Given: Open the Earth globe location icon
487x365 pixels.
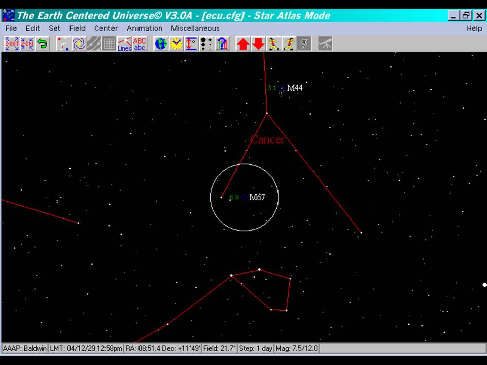Looking at the screenshot, I should point(161,44).
